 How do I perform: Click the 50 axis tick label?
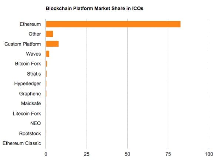127,154
